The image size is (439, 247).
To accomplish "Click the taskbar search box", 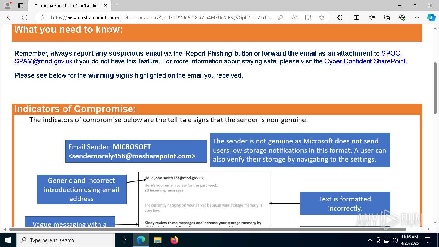I will click(x=66, y=240).
